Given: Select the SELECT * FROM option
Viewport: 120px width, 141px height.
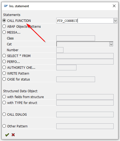Looking at the screenshot, I should click(4, 56).
